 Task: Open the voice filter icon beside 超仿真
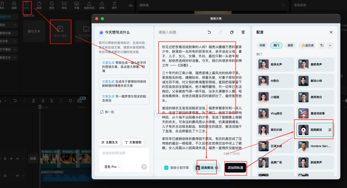[322, 45]
